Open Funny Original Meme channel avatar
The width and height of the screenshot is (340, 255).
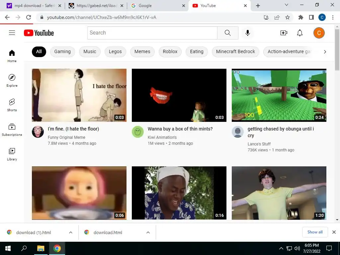click(38, 132)
